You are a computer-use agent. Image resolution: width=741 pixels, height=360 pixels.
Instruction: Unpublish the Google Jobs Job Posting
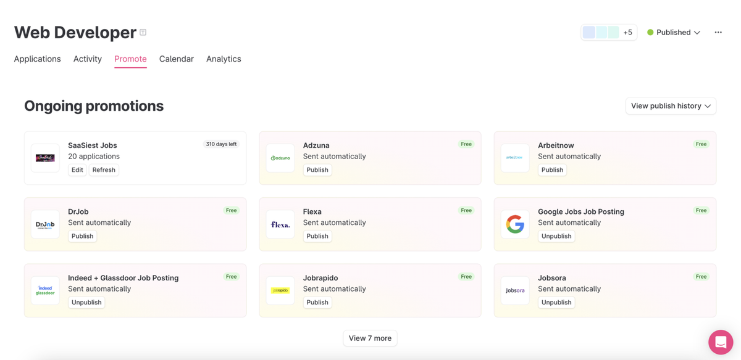tap(556, 236)
